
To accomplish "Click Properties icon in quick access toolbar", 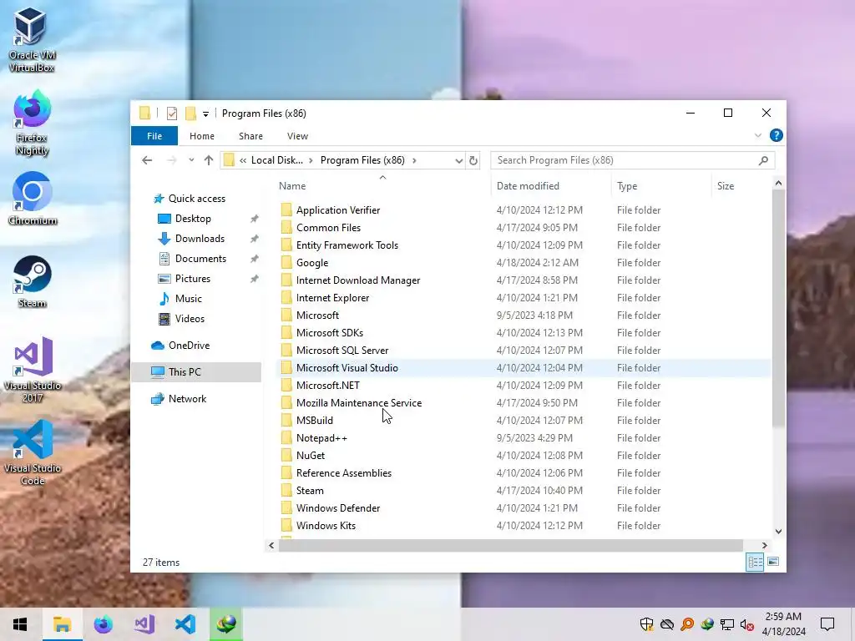I will tap(172, 114).
